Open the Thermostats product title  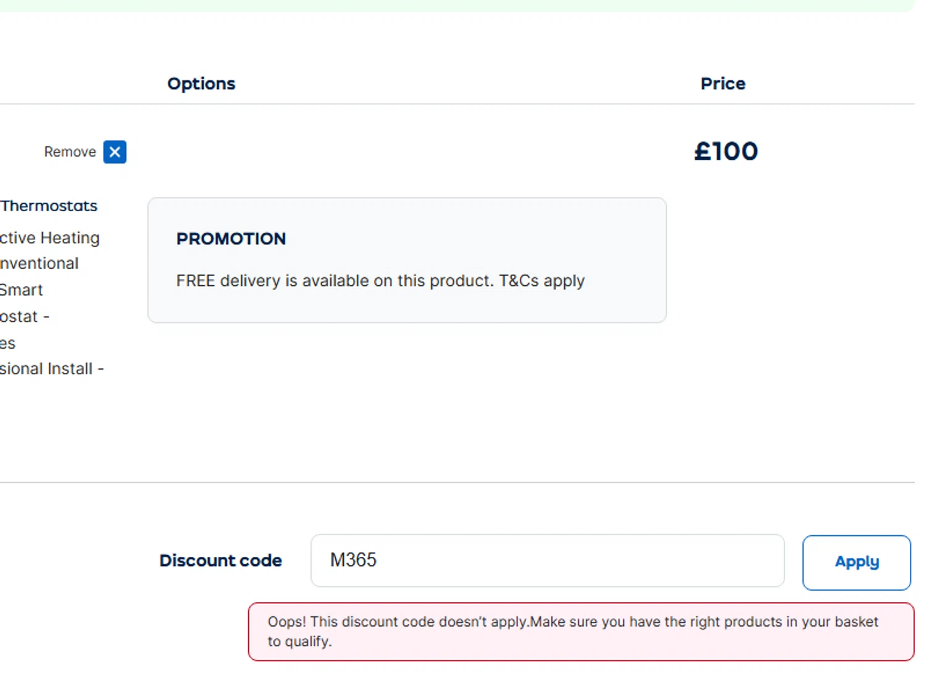point(49,206)
